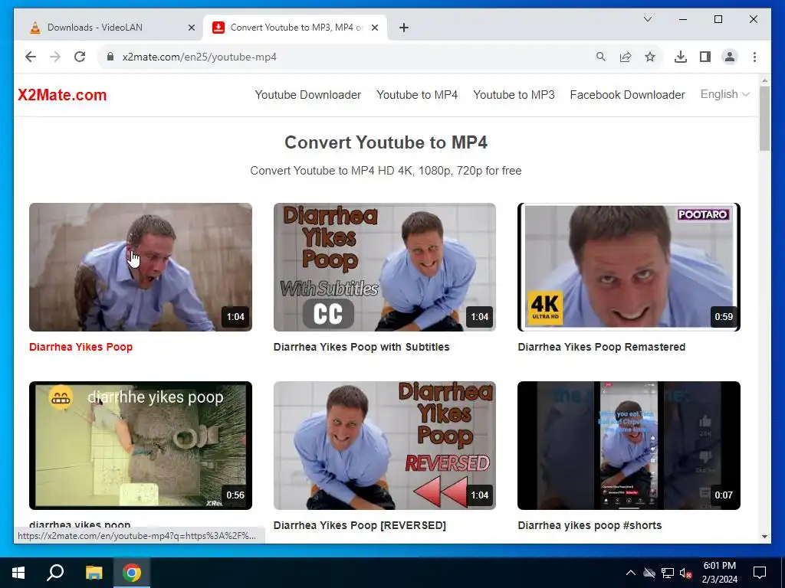Viewport: 785px width, 588px height.
Task: Click the browser forward arrow
Action: tap(55, 57)
